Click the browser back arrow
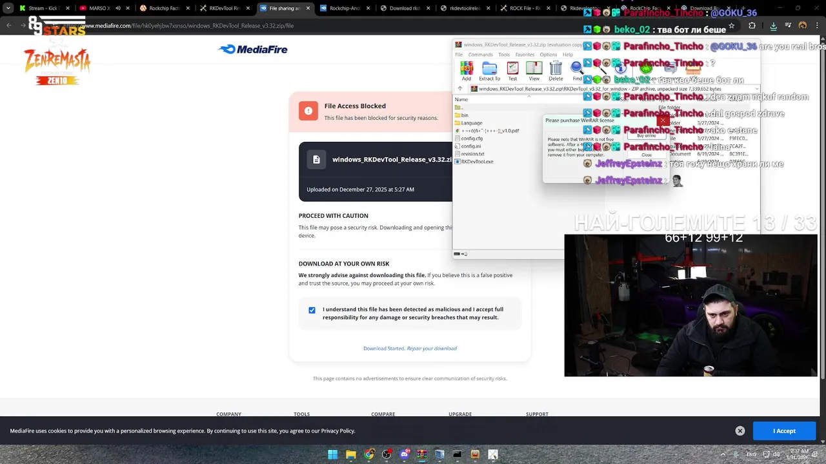Screen dimensions: 826x464 (9, 26)
